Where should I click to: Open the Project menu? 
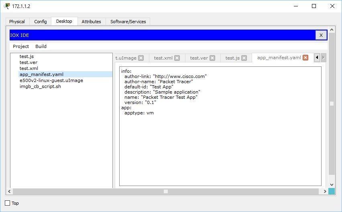[x=21, y=46]
